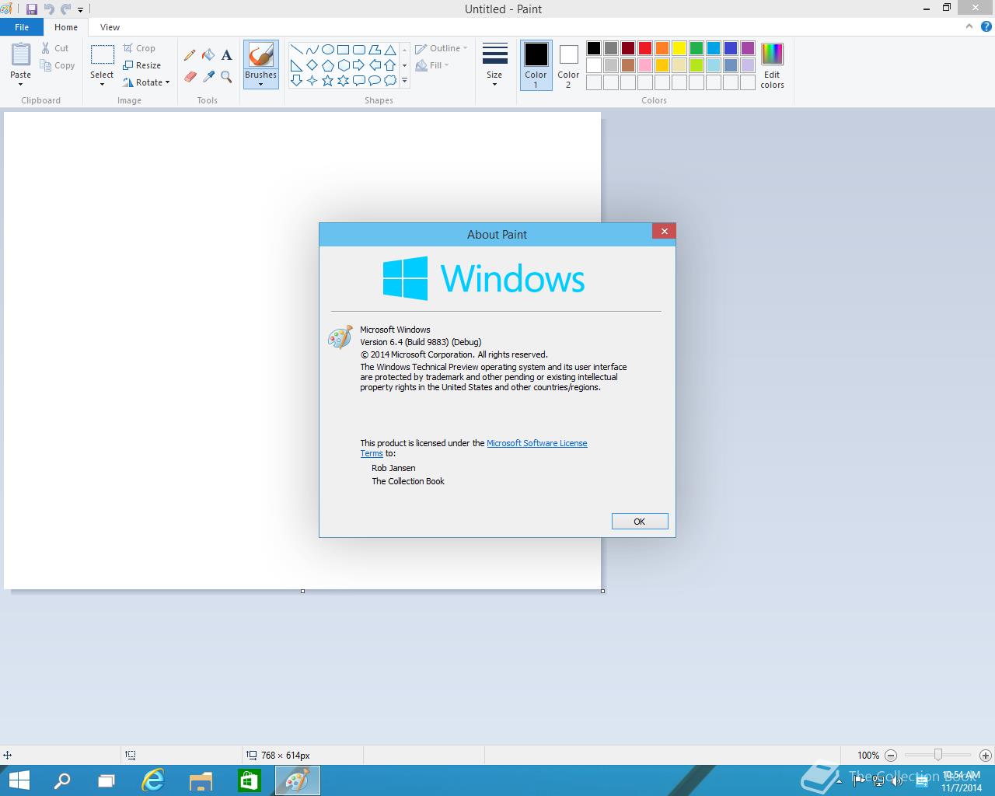Click the zoom in plus button
Screen dimensions: 995x796
[985, 755]
